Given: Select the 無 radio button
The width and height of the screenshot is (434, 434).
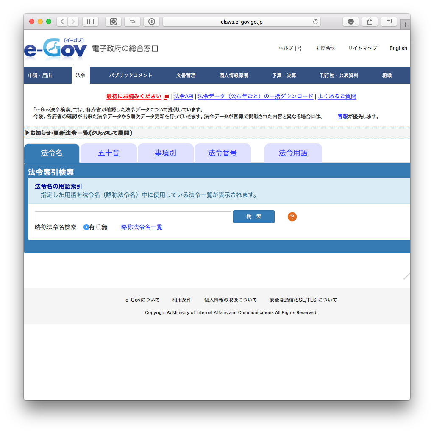Looking at the screenshot, I should pos(99,227).
